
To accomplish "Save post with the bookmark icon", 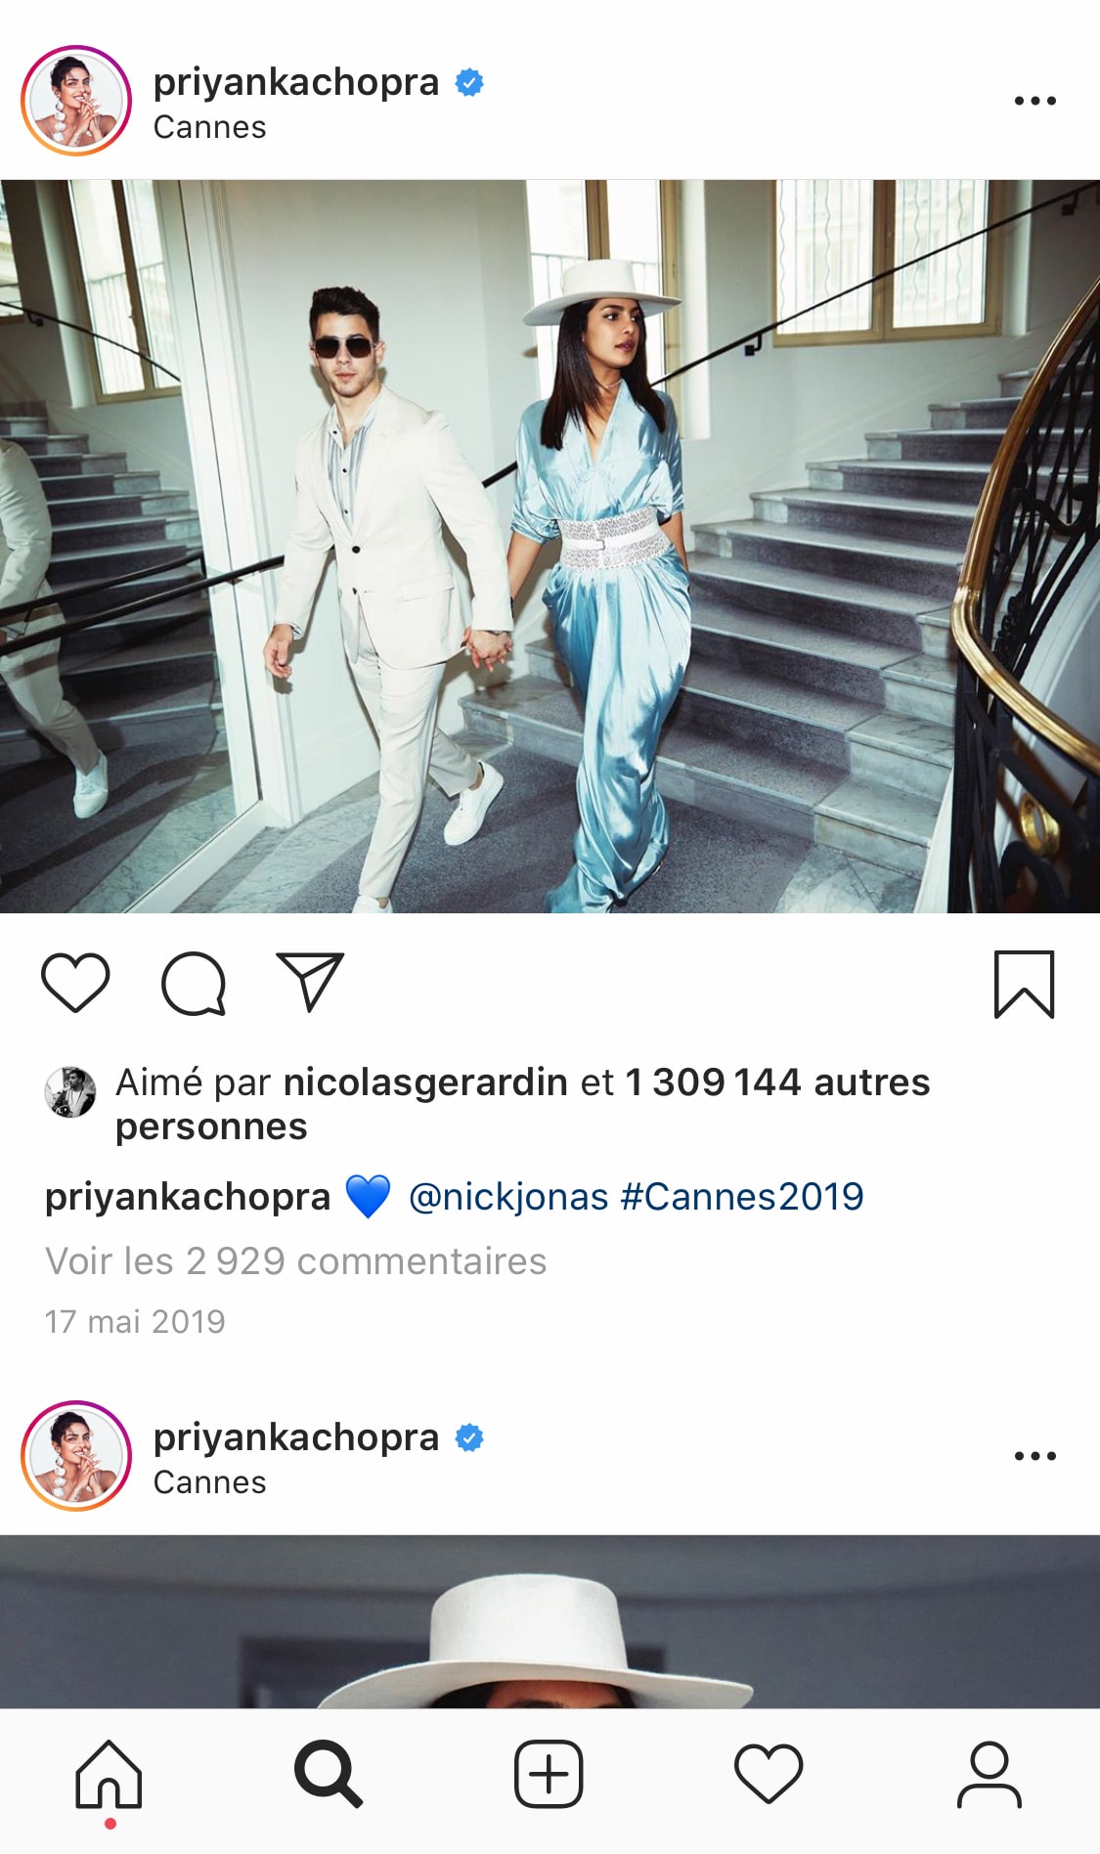I will click(1024, 984).
